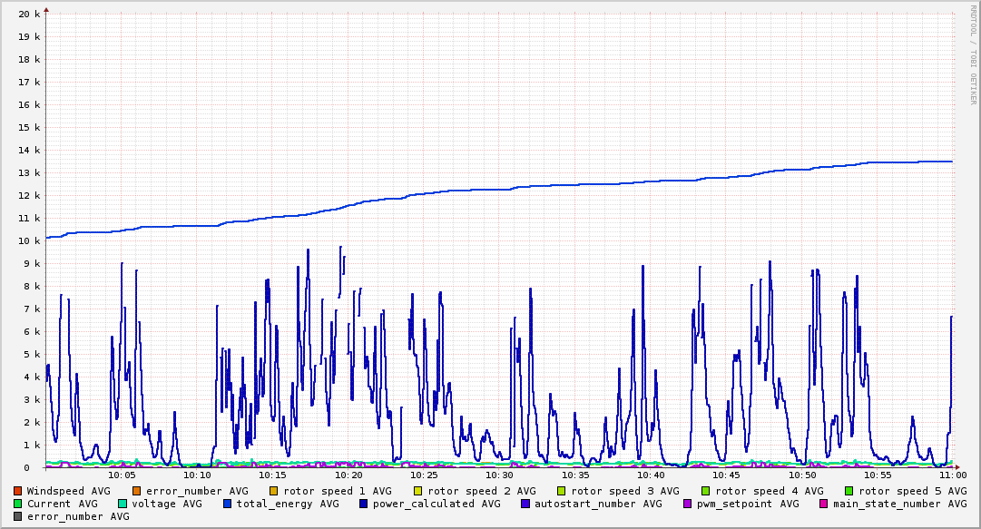
Task: Click the dark blue power_calculated AVG swatch
Action: point(364,504)
